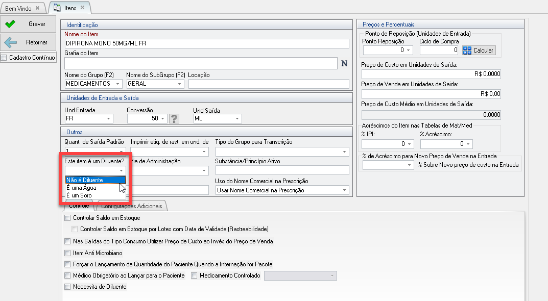Check the Medicamento Controlado option
The height and width of the screenshot is (301, 548).
[195, 276]
